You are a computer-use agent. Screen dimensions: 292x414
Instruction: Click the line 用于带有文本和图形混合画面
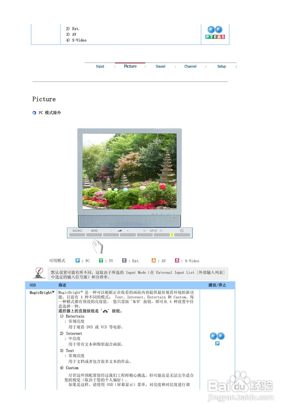pyautogui.click(x=96, y=344)
